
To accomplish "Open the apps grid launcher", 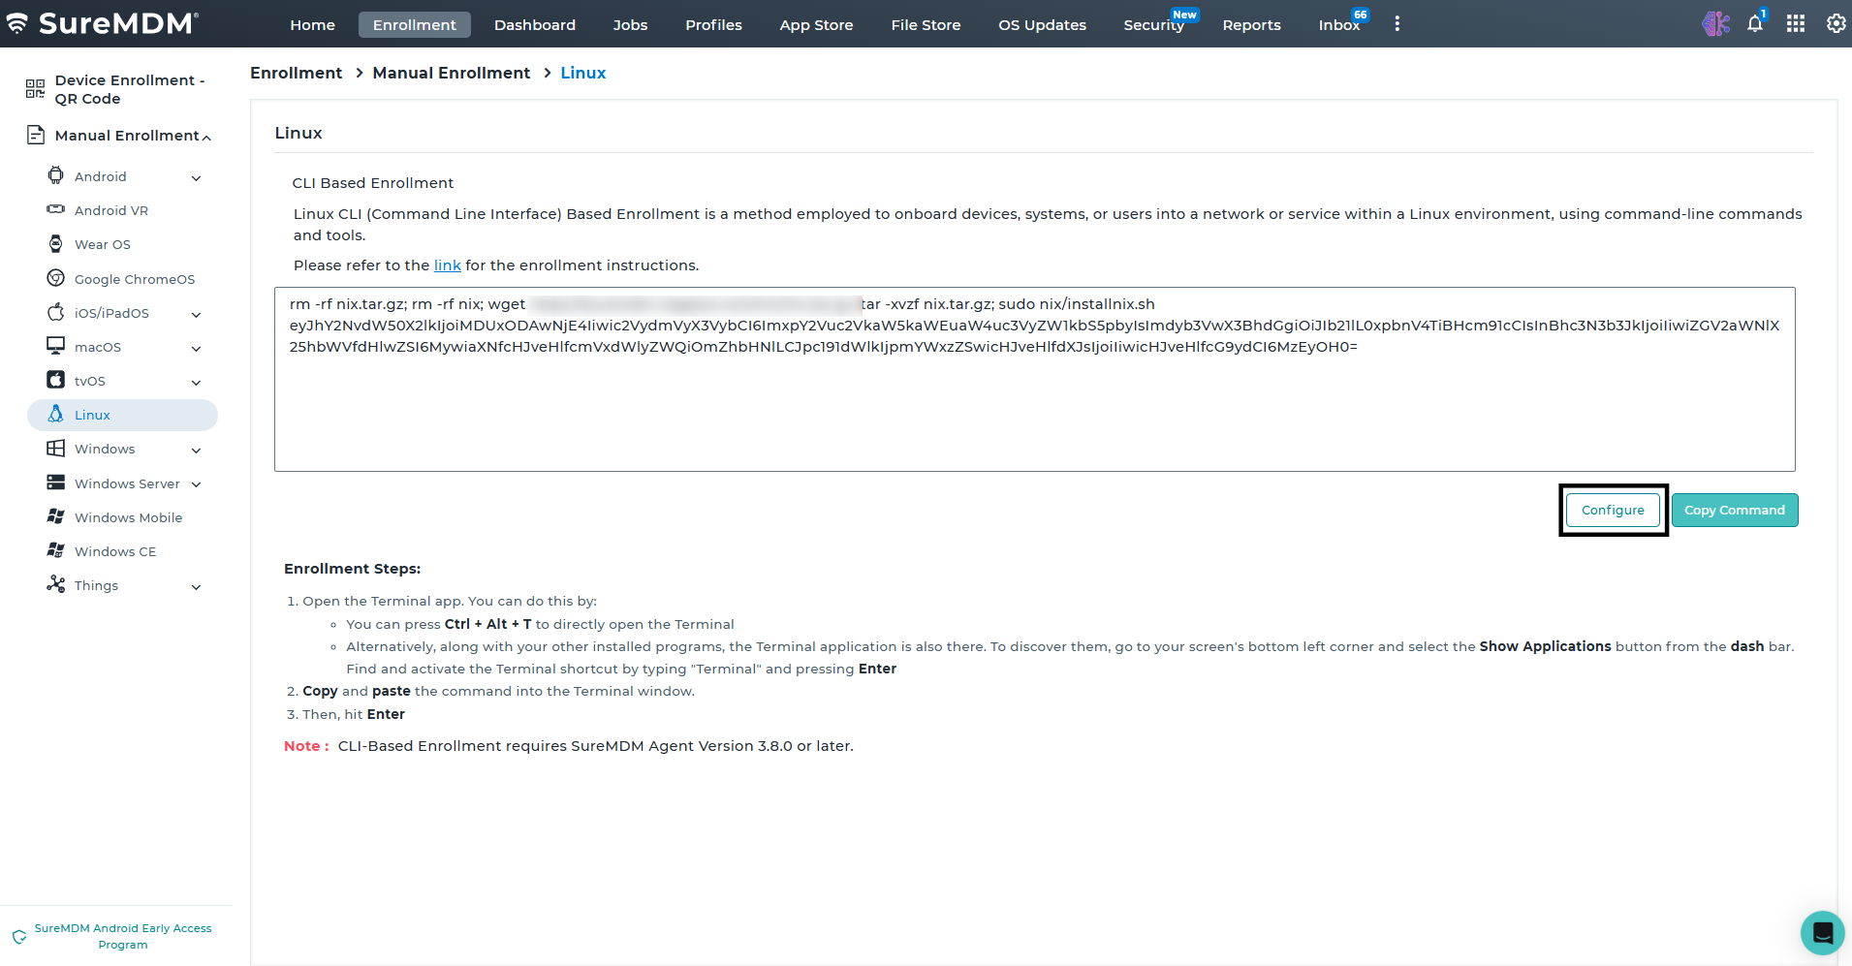I will 1796,23.
